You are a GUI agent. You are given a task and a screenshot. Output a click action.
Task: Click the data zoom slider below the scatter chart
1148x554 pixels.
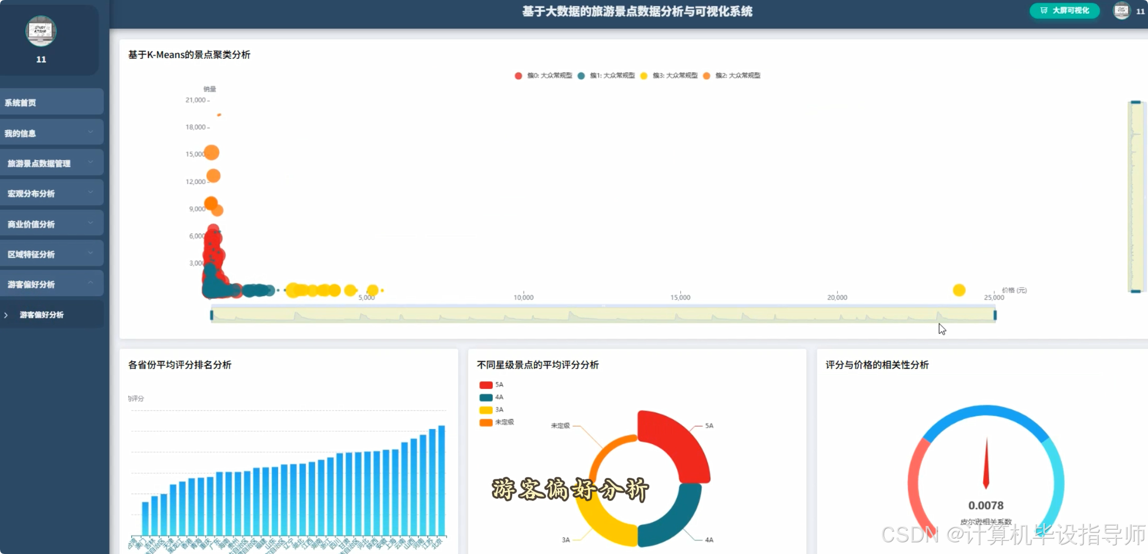click(603, 314)
